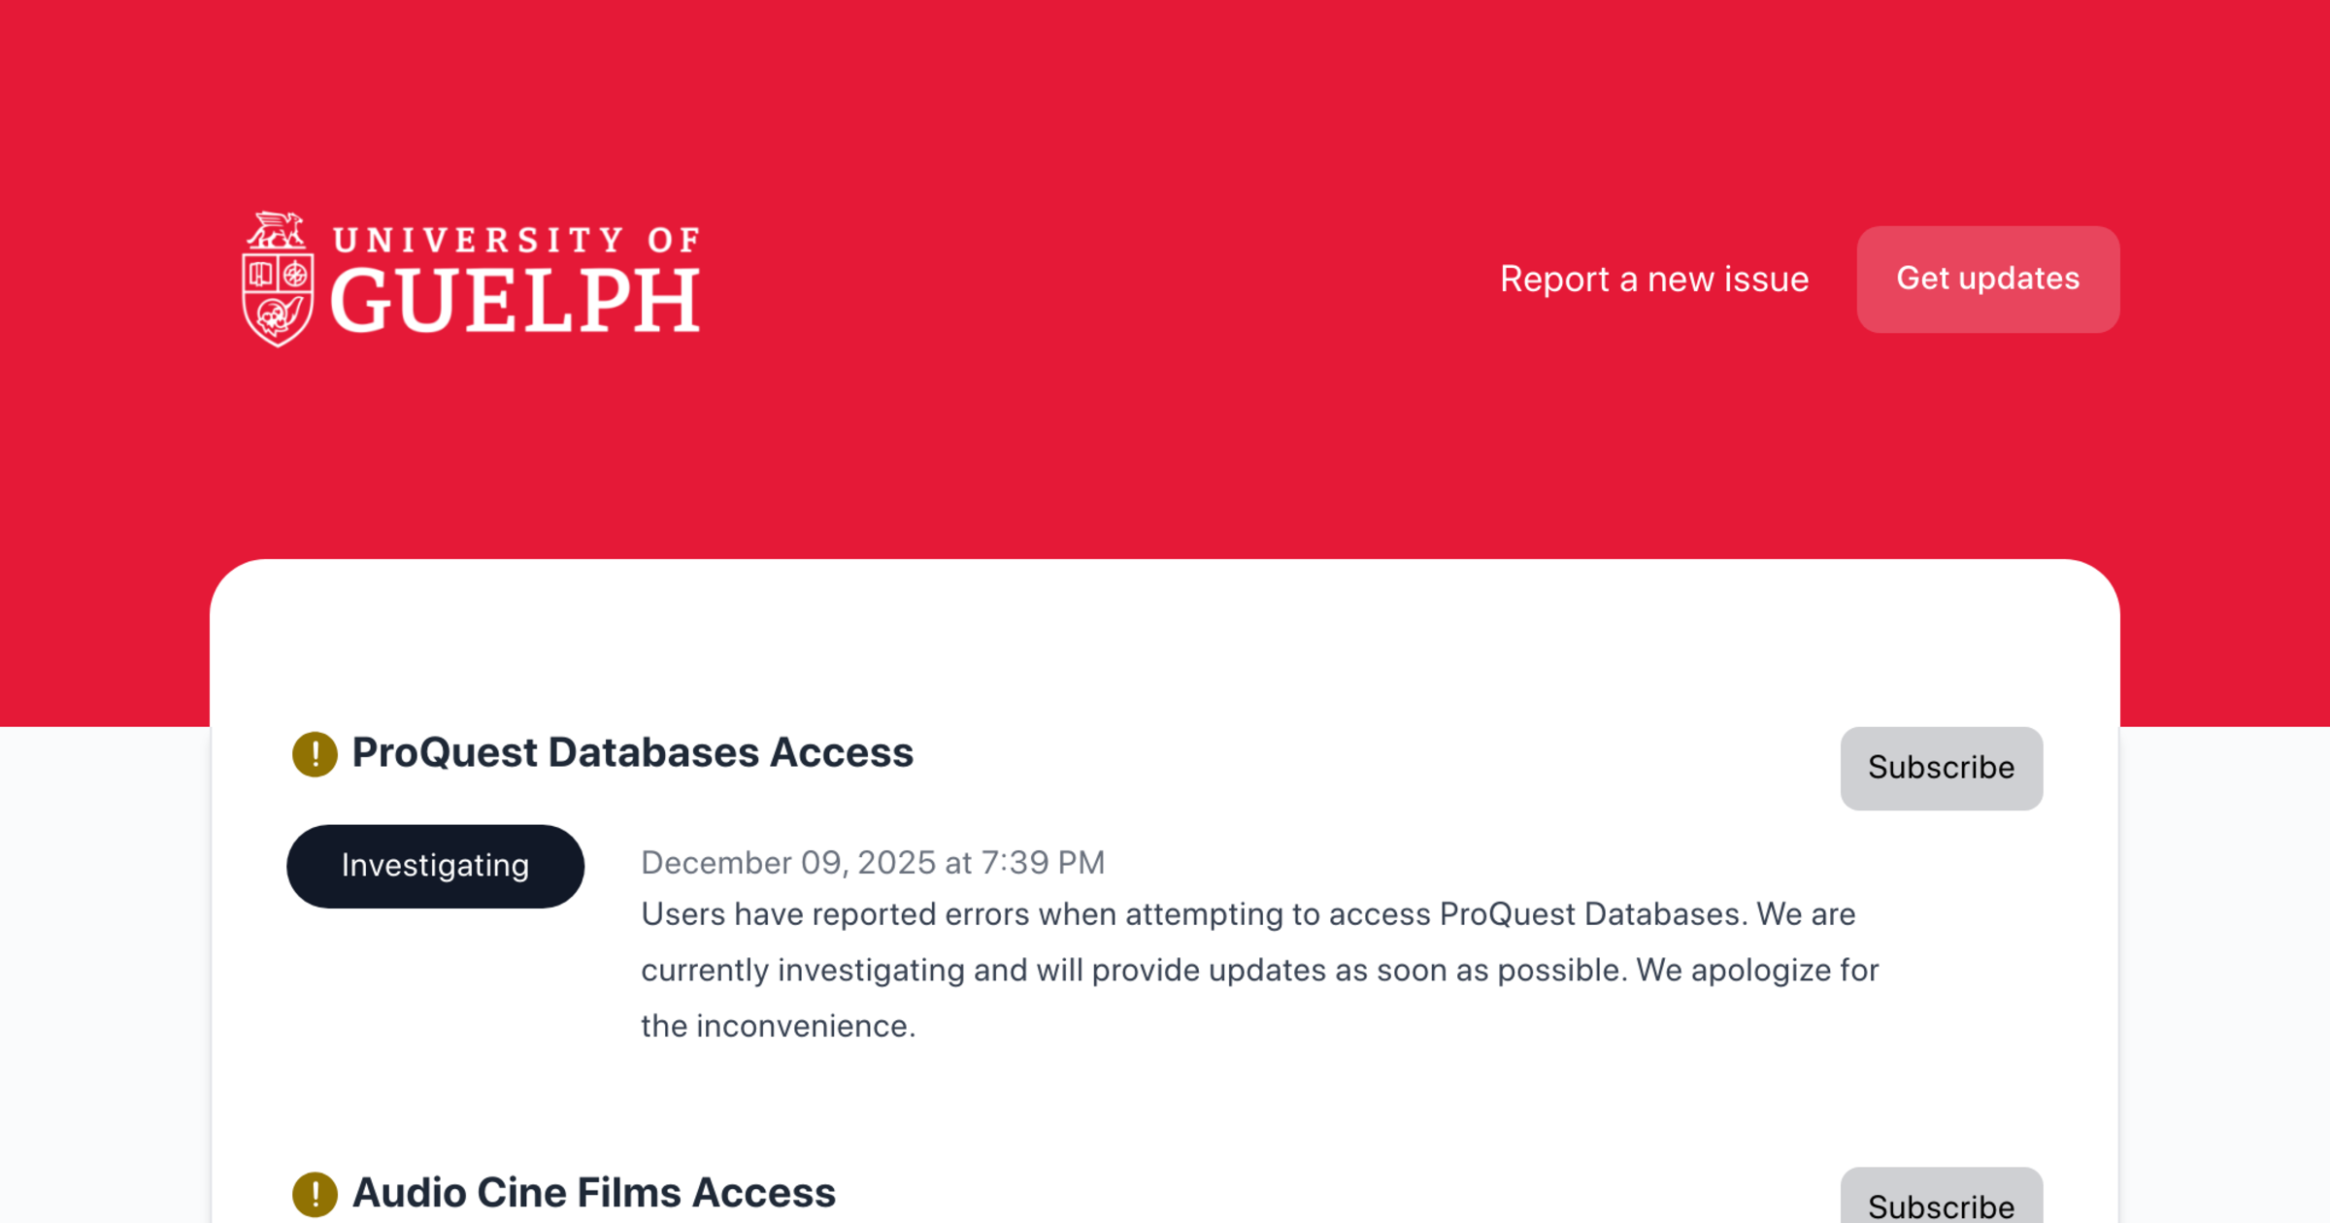The height and width of the screenshot is (1223, 2330).
Task: Click 'the inconvenience.' closing line
Action: click(778, 1026)
